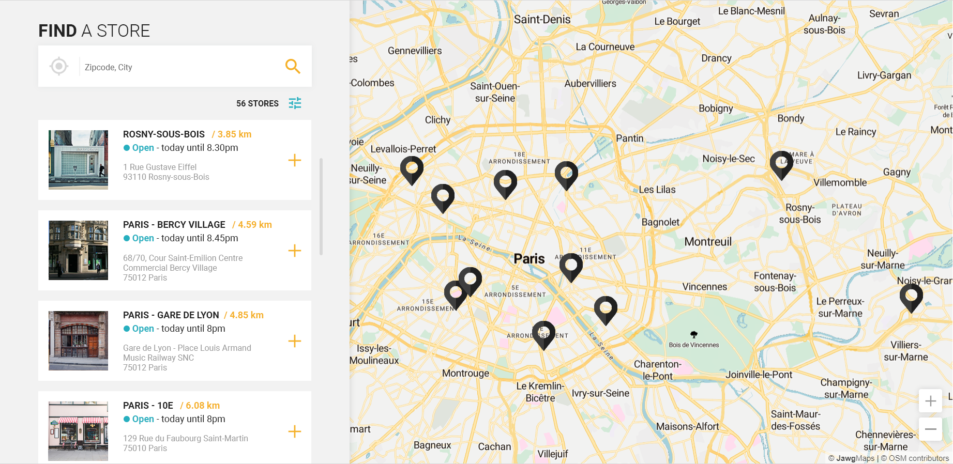Click the Montreuil label on map

(x=708, y=241)
